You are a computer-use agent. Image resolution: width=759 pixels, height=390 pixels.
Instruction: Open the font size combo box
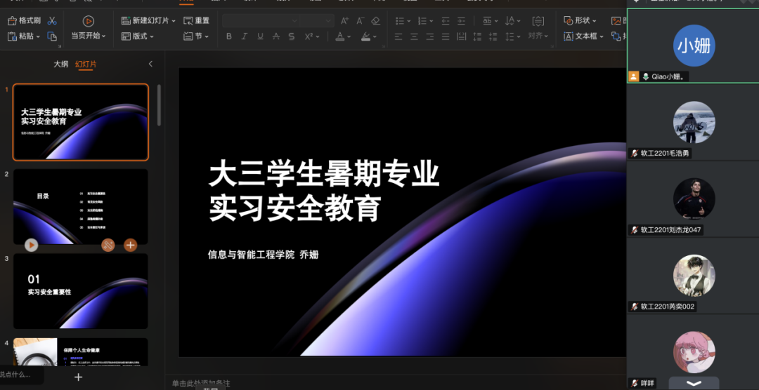[x=317, y=21]
